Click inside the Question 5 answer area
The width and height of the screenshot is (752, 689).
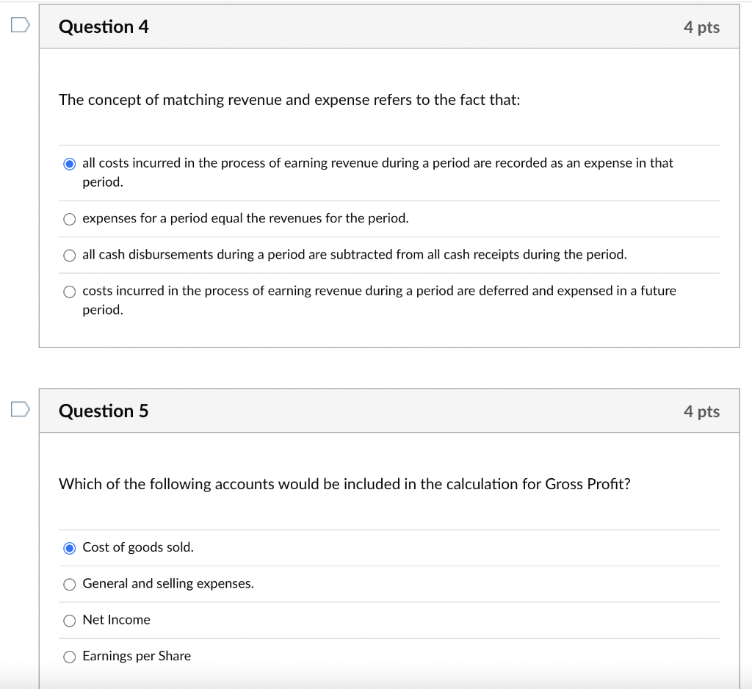click(389, 602)
